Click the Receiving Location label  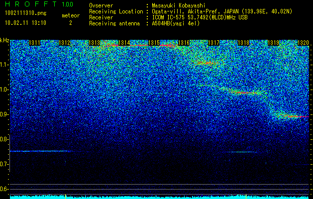click(x=116, y=11)
